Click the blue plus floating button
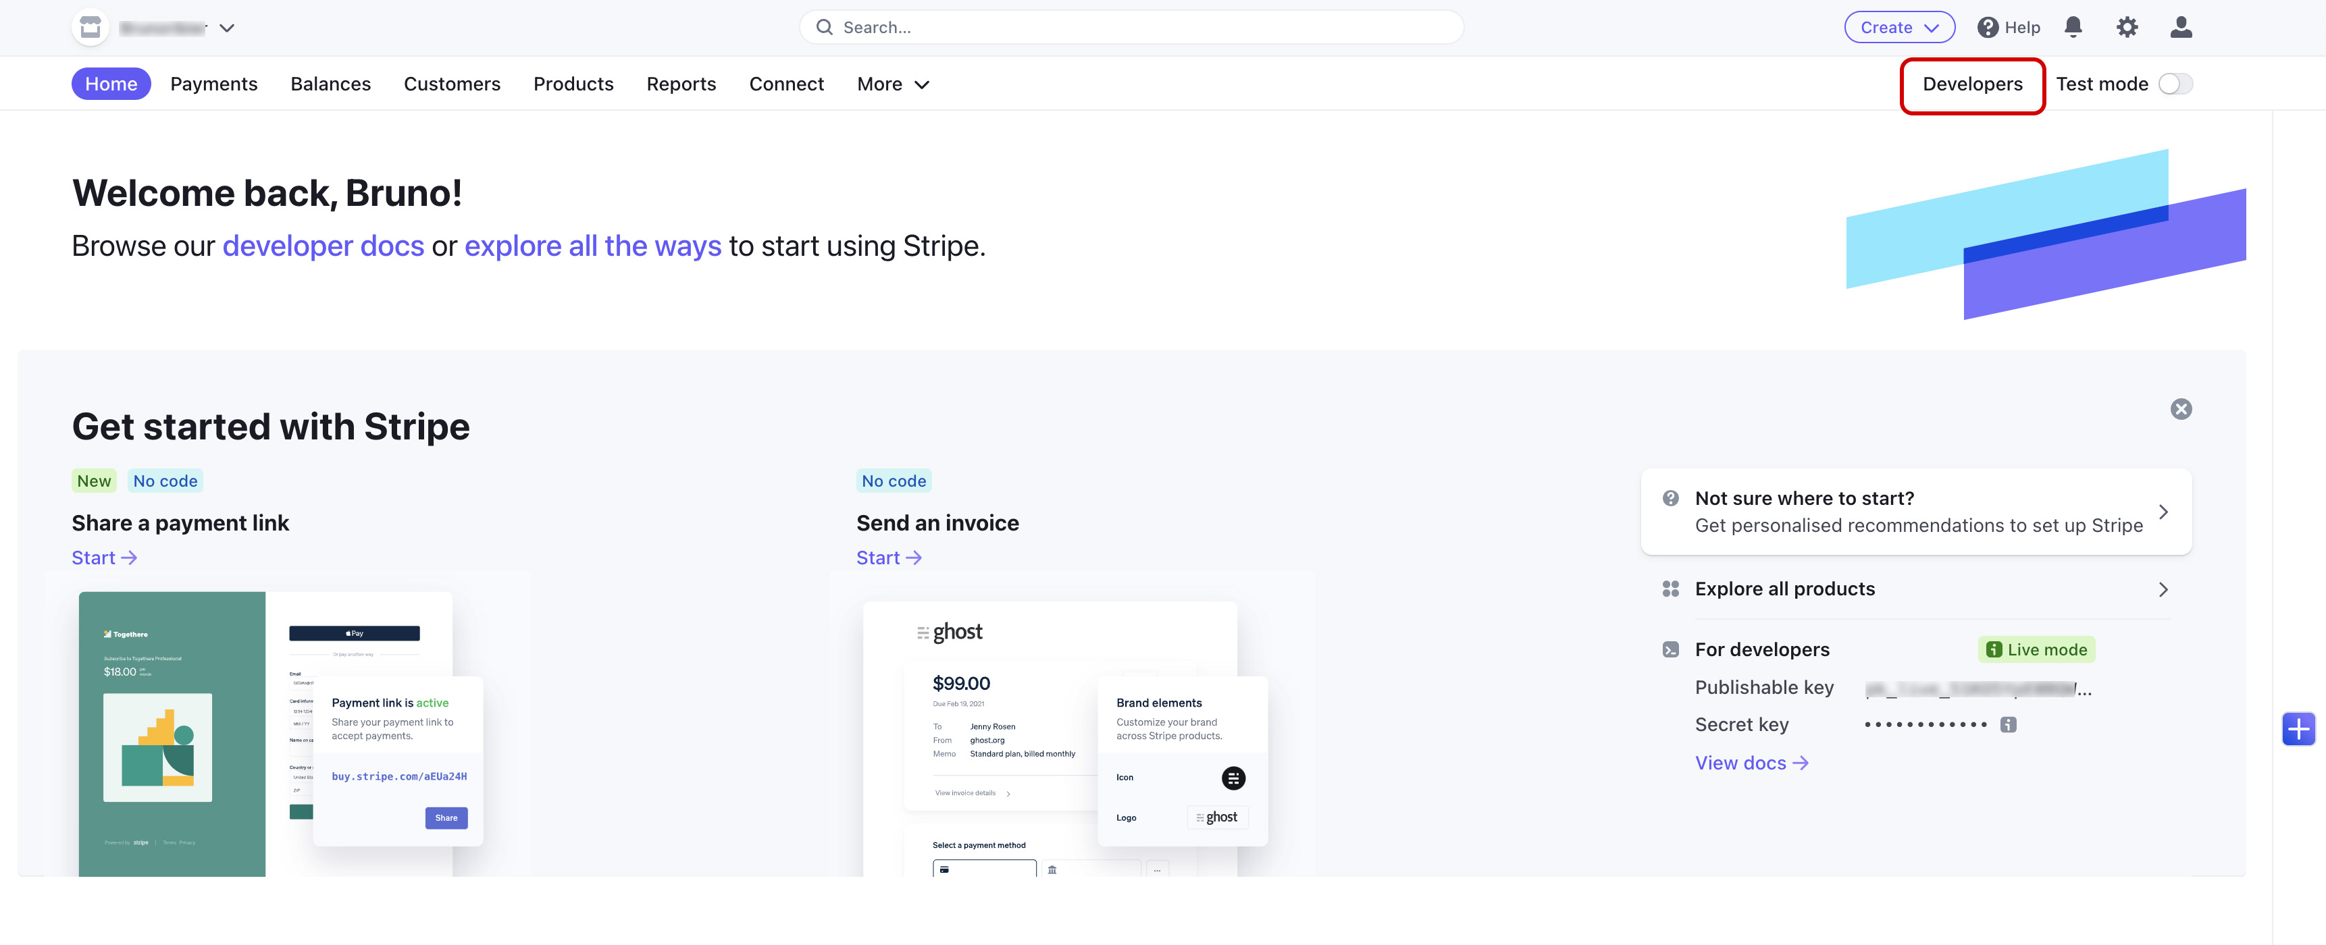This screenshot has height=945, width=2326. click(x=2298, y=728)
